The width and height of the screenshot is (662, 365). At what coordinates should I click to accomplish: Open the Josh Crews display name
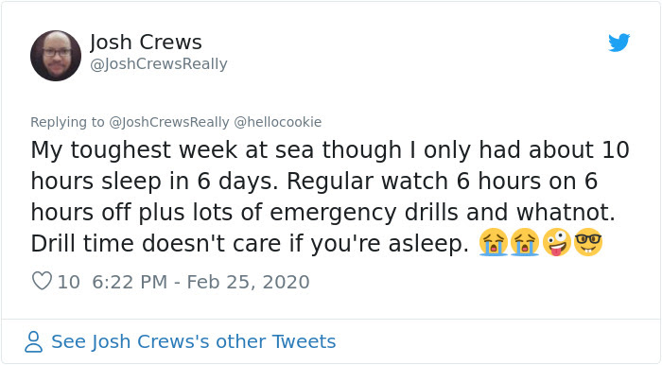click(146, 43)
